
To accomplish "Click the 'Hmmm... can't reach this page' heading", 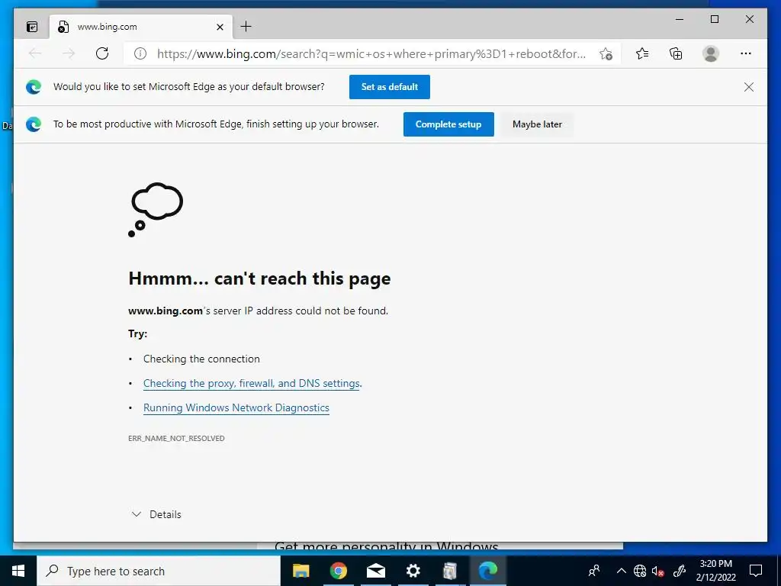I will click(259, 279).
